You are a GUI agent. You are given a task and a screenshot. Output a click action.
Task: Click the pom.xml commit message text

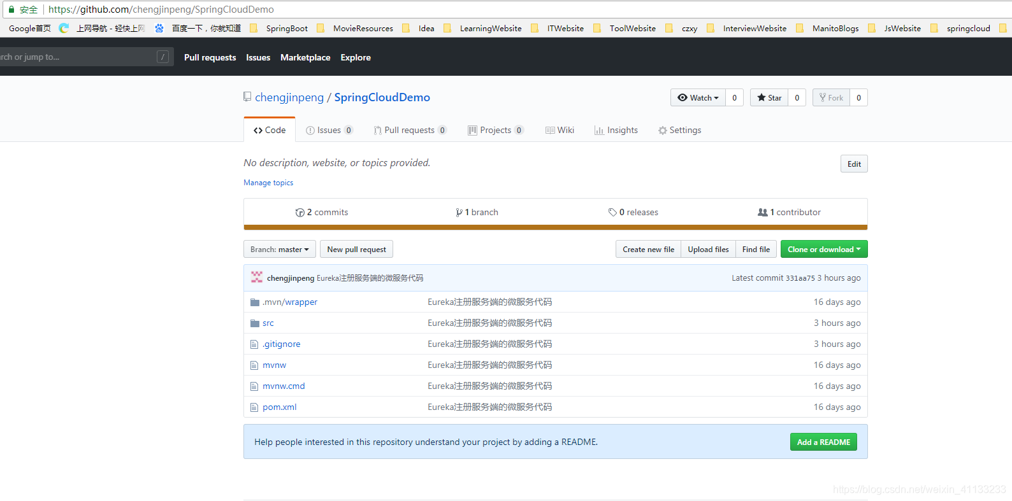point(489,407)
